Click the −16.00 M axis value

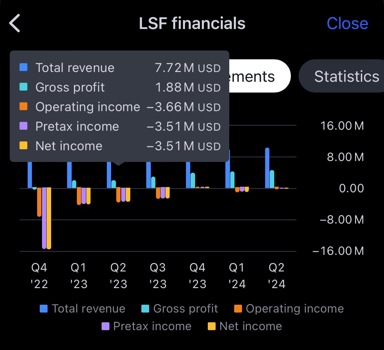tap(338, 251)
